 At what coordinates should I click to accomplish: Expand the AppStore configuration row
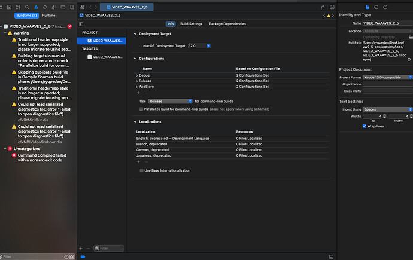(x=136, y=87)
